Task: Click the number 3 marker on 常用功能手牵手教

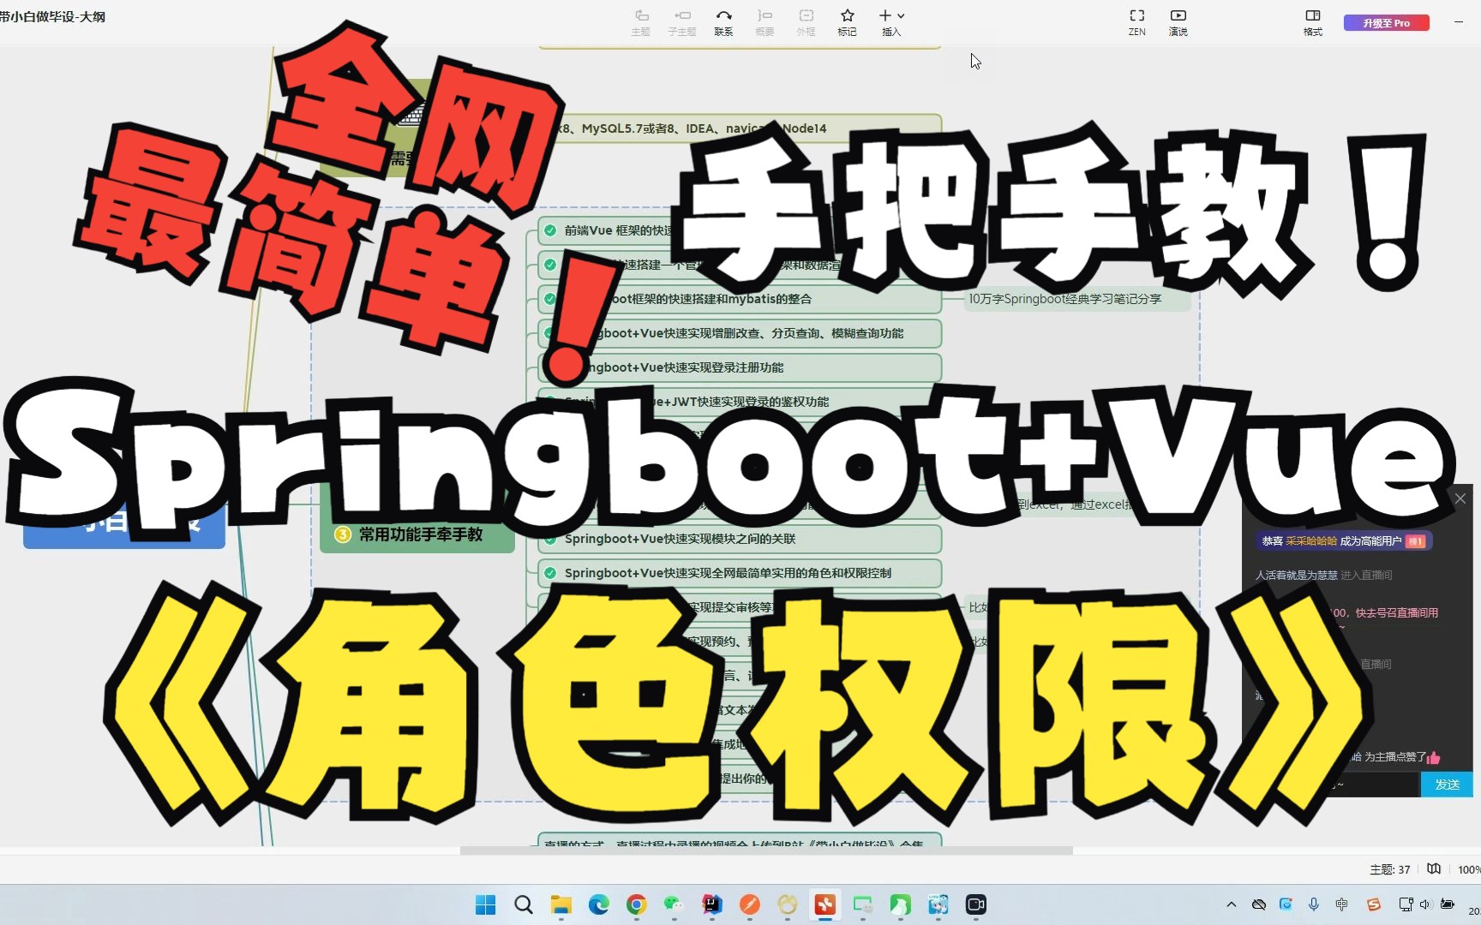Action: tap(343, 534)
